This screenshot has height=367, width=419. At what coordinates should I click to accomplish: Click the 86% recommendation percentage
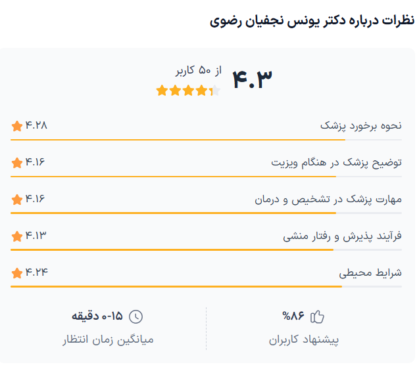pyautogui.click(x=293, y=316)
